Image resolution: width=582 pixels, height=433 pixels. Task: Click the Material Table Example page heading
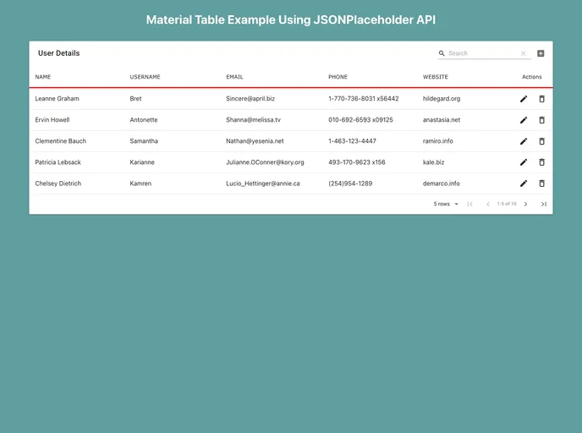coord(291,19)
